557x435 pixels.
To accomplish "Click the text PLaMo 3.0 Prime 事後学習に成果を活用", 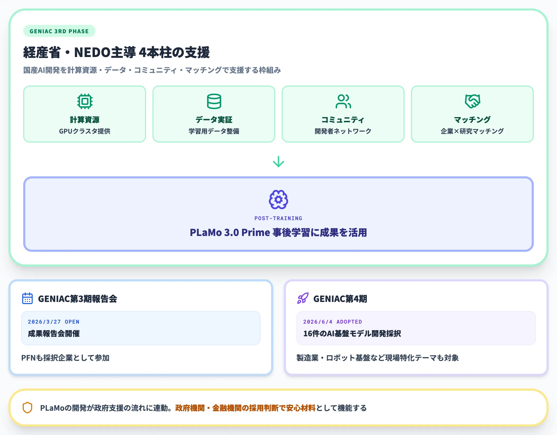I will click(278, 233).
